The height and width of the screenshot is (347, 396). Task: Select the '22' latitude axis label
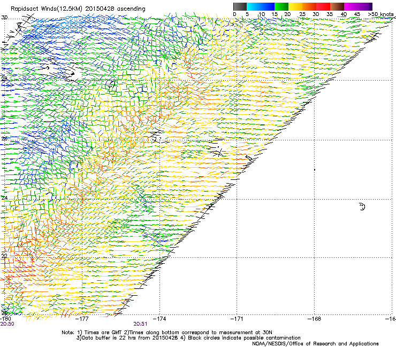pos(4,256)
